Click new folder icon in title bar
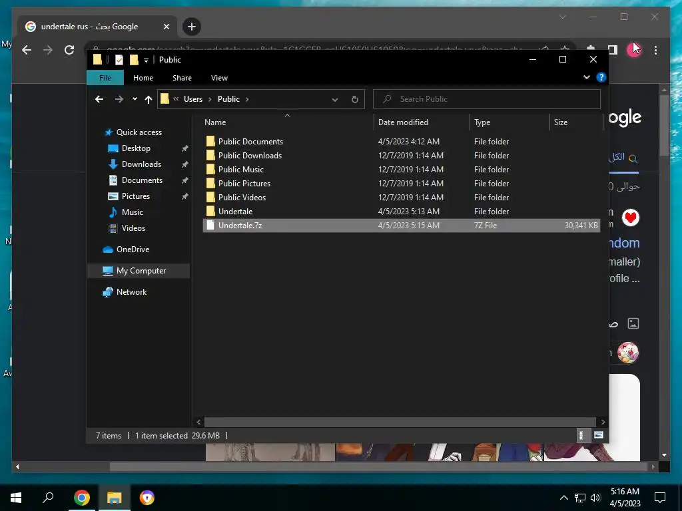Screen dimensions: 682x511 click(x=134, y=59)
